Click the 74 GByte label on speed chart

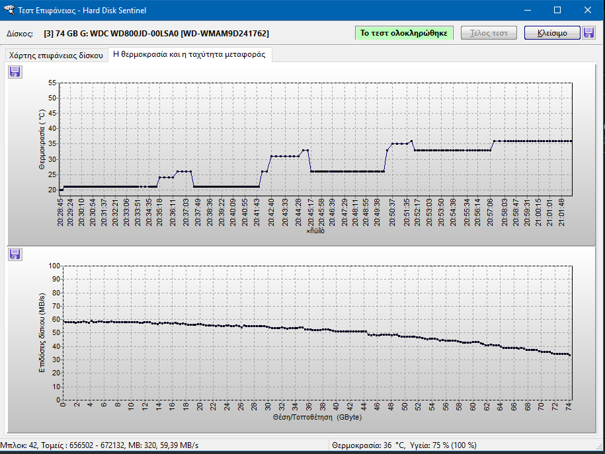click(569, 406)
